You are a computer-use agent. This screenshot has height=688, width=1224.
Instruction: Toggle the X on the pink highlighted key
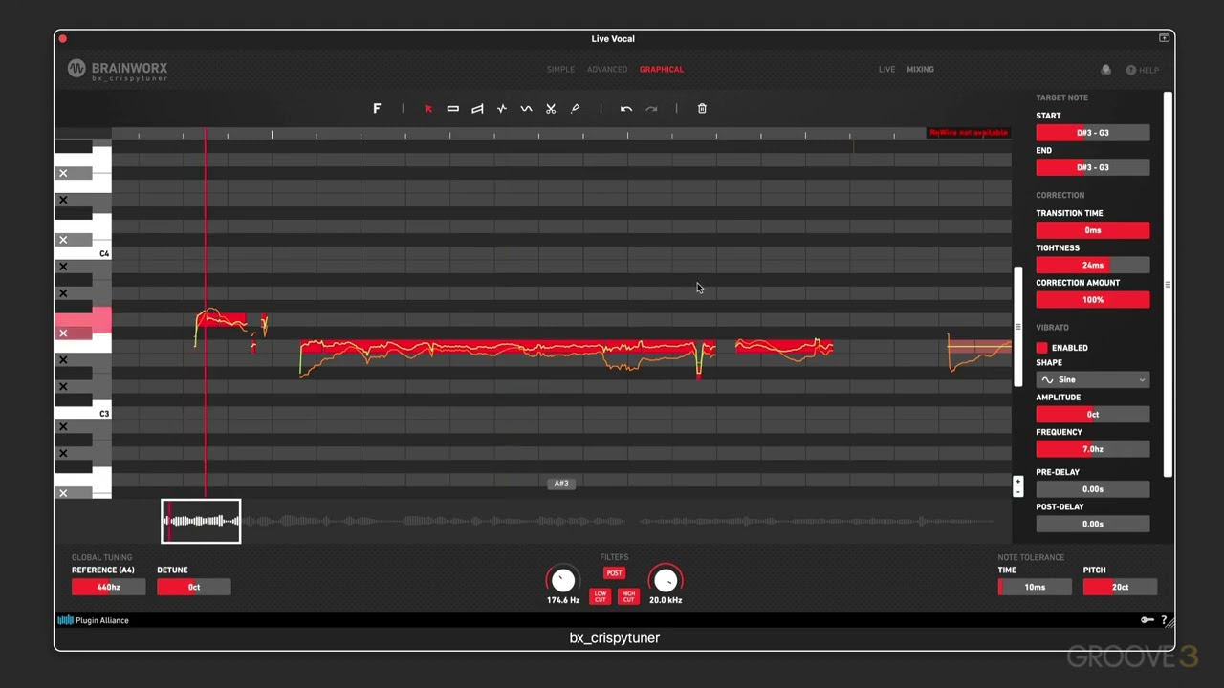tap(63, 333)
